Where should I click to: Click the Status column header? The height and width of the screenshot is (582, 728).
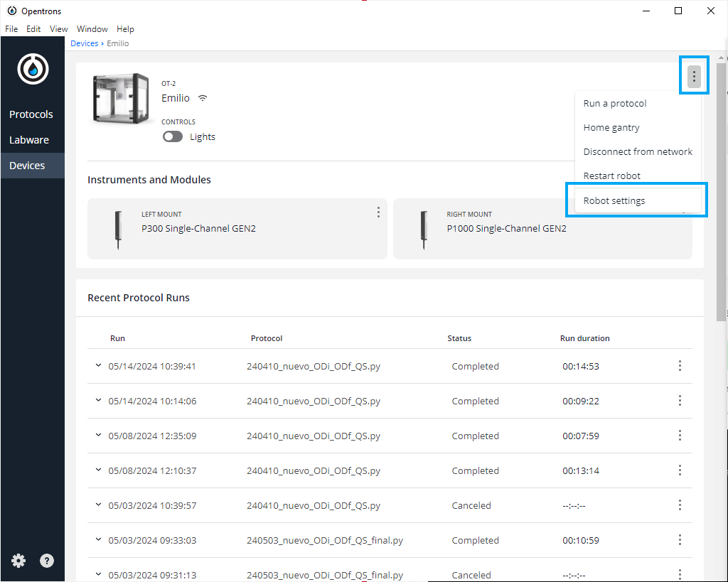(459, 338)
